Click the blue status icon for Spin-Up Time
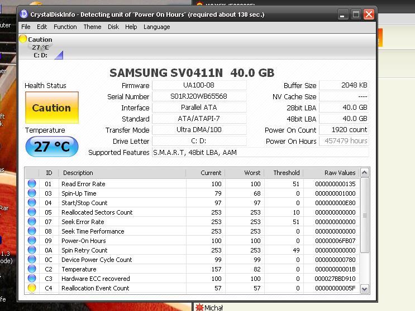The height and width of the screenshot is (311, 415). pos(32,193)
